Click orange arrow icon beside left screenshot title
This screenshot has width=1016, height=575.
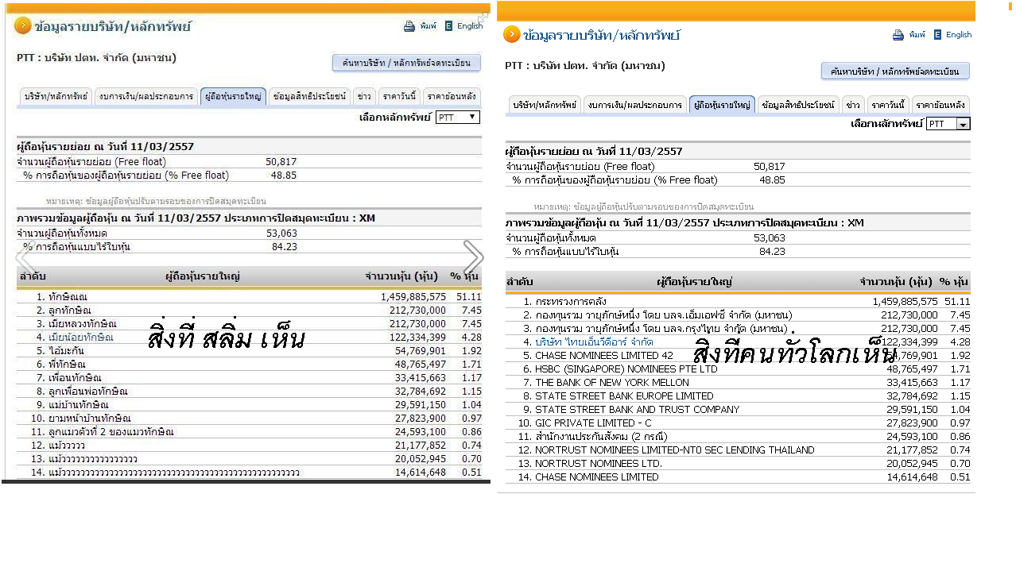[x=22, y=26]
